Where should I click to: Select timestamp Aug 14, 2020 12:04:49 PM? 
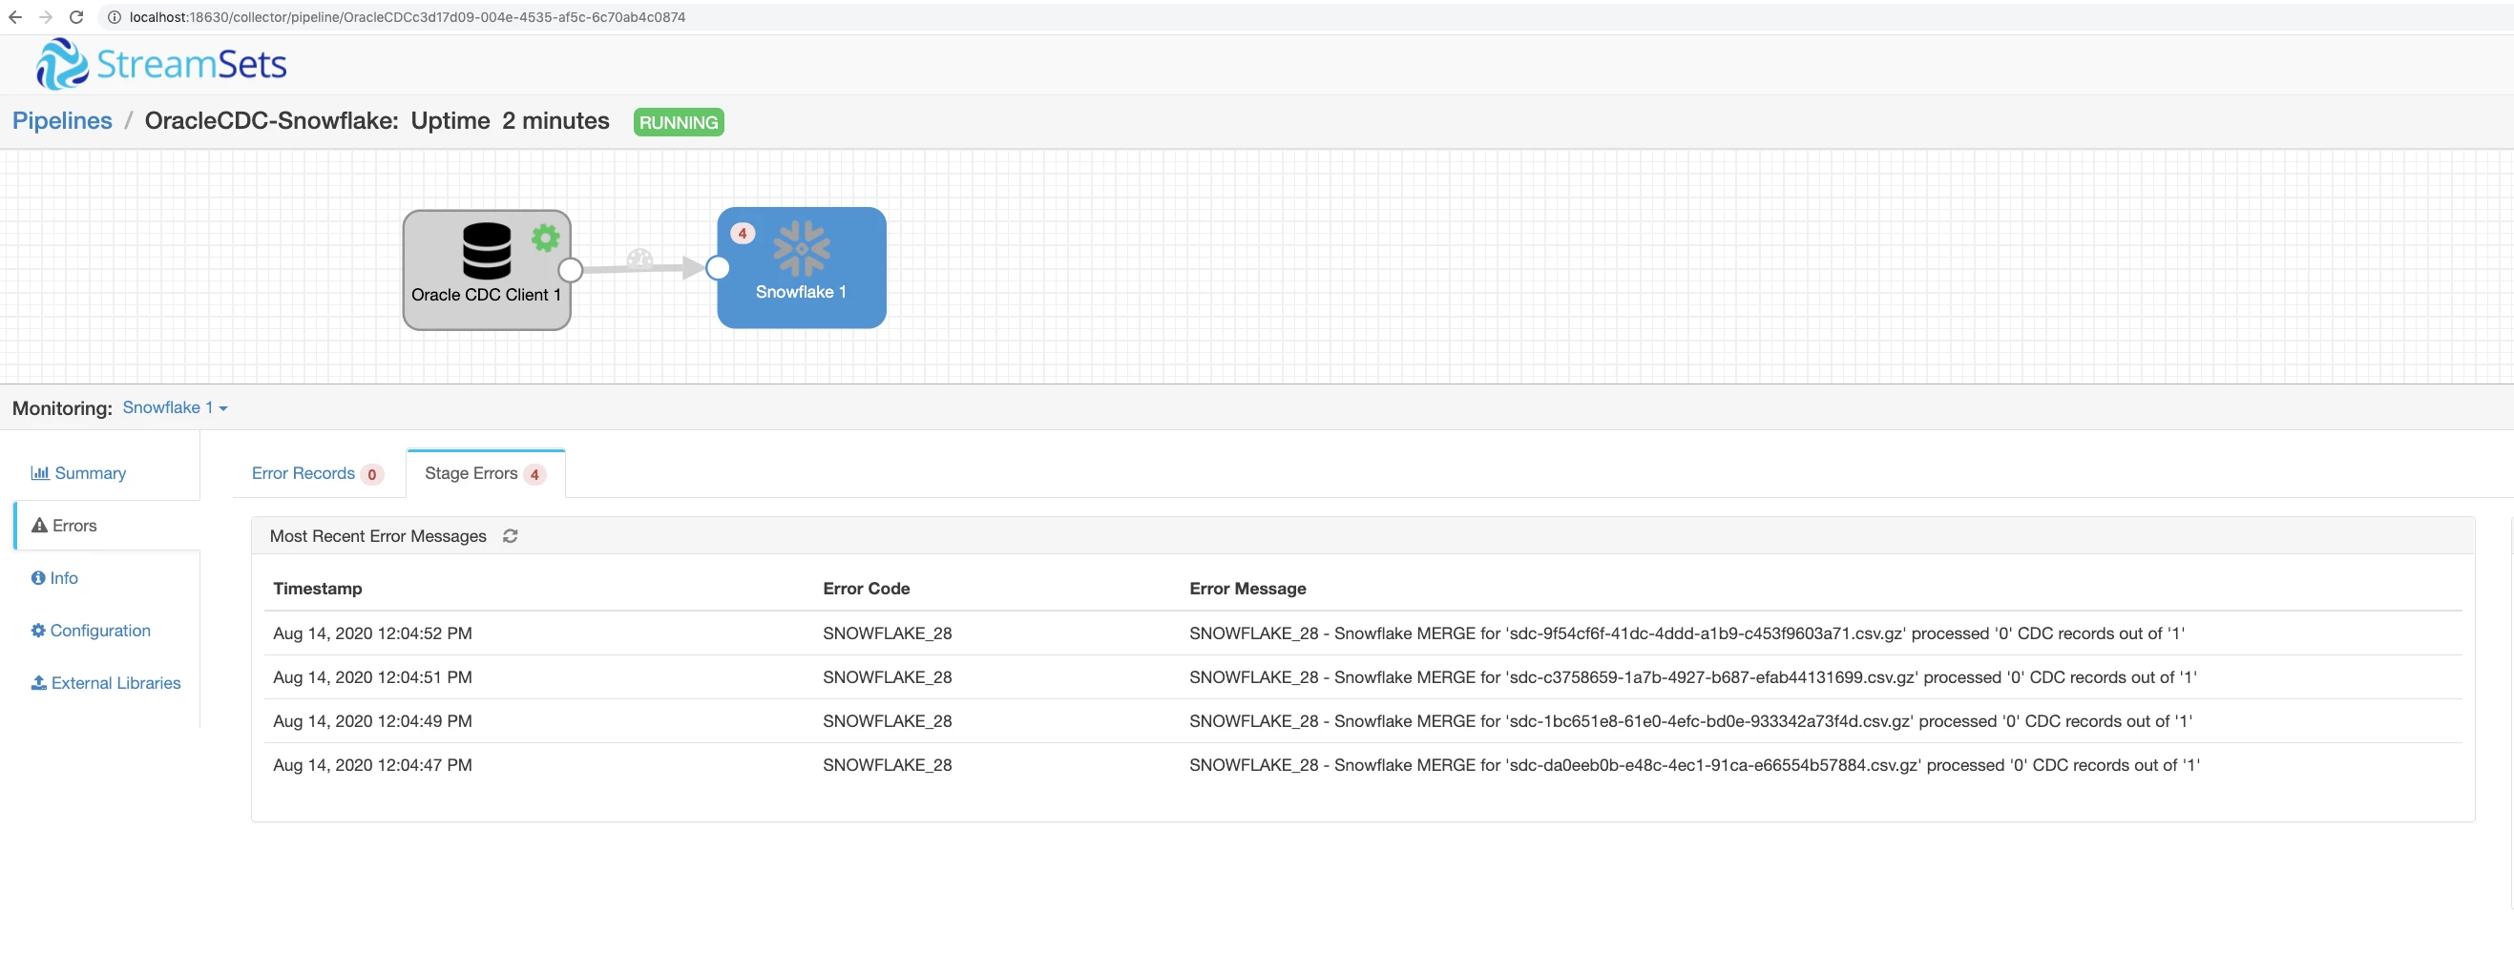pos(373,721)
